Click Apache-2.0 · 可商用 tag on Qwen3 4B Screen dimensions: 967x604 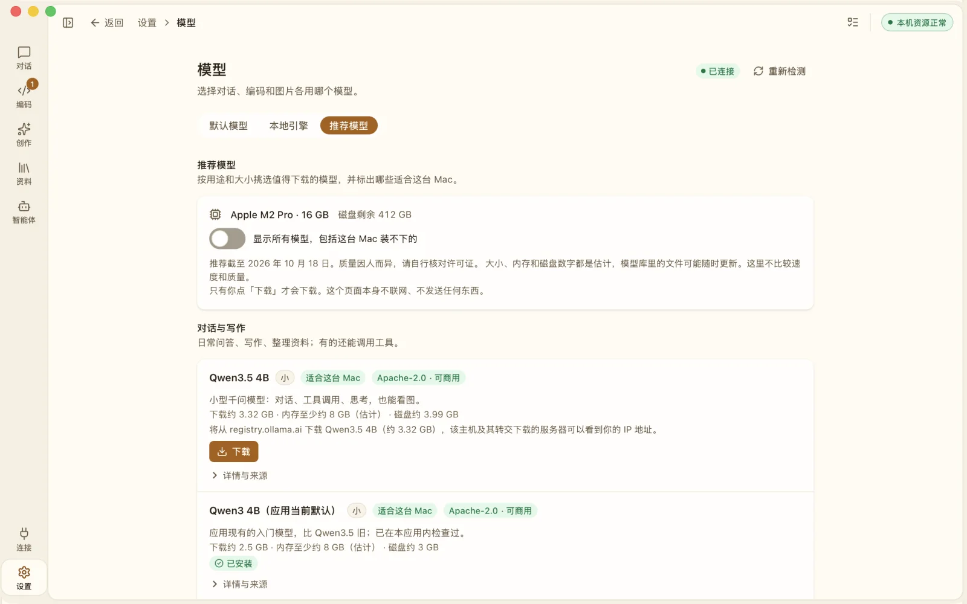coord(490,511)
